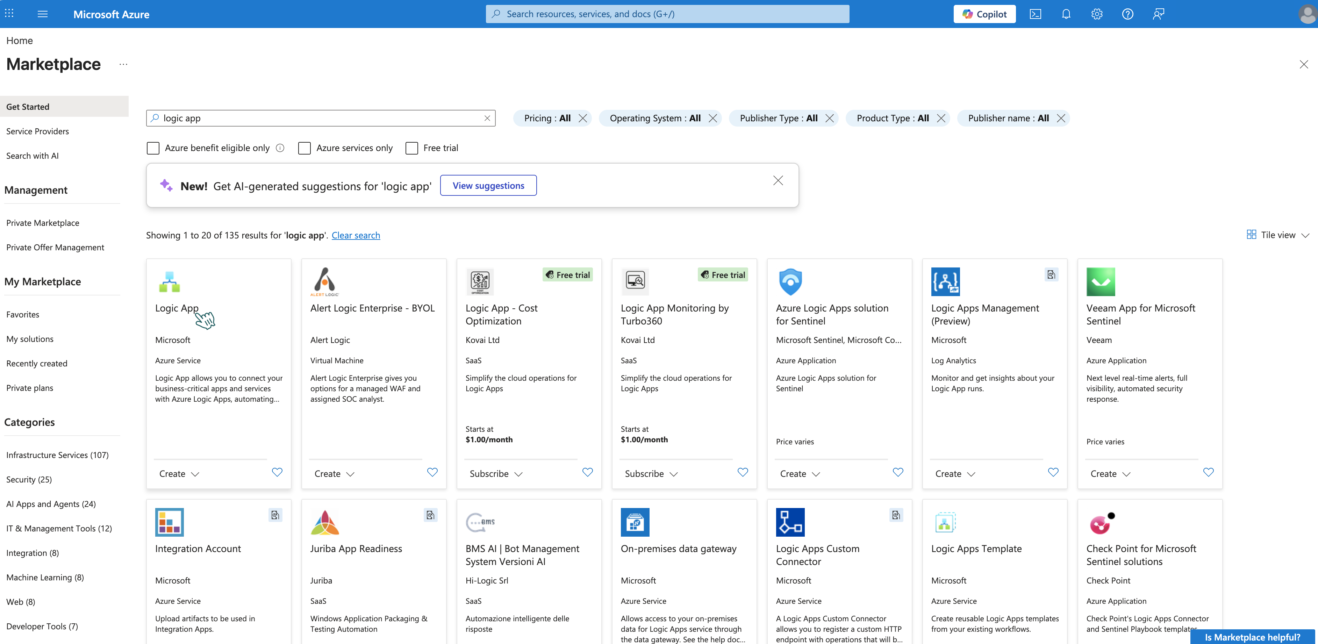The width and height of the screenshot is (1318, 644).
Task: Click the Integration Account icon
Action: click(x=169, y=522)
